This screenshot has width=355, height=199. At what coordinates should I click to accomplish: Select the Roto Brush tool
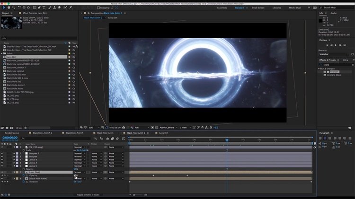65,8
